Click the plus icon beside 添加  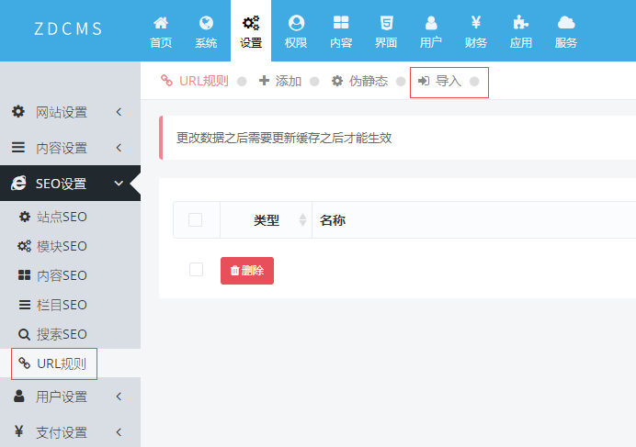(x=264, y=81)
